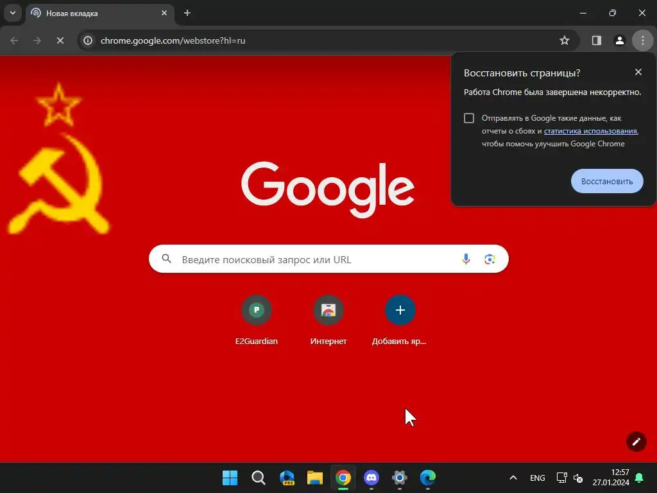Open the notifications bell icon
657x493 pixels.
(639, 478)
